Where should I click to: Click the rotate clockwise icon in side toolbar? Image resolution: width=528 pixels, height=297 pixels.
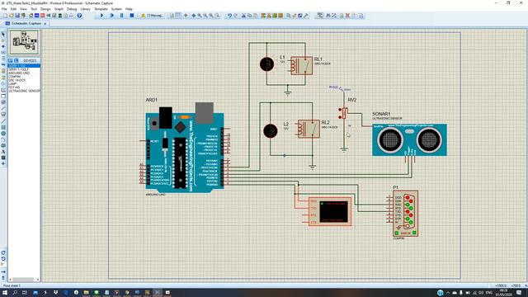[3, 252]
